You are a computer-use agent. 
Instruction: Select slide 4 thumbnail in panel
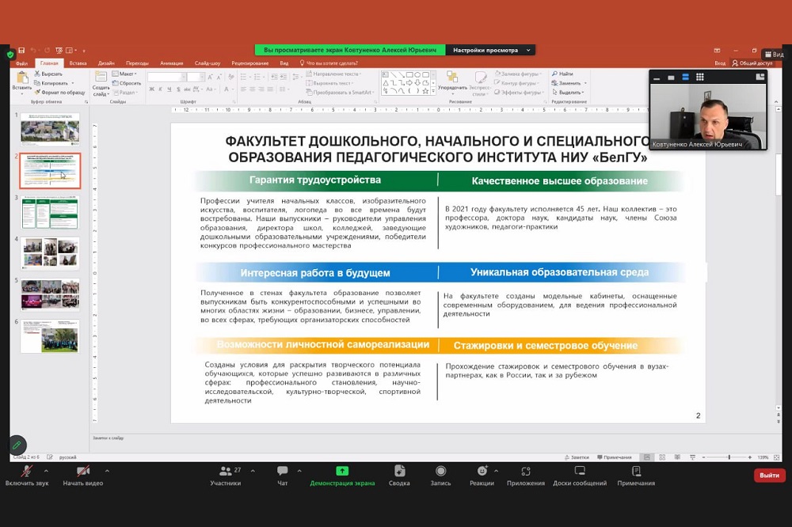[x=50, y=253]
